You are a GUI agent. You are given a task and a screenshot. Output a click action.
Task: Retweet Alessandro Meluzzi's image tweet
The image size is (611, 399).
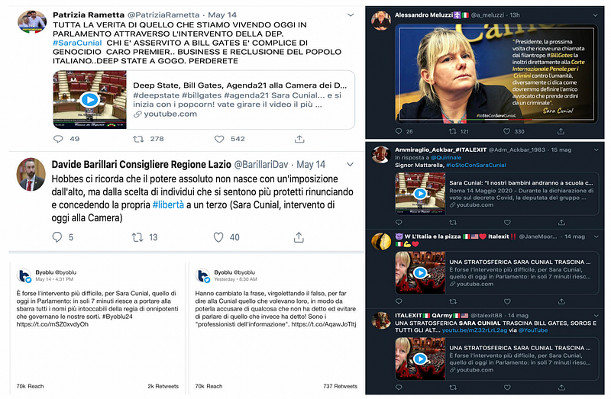(x=452, y=131)
